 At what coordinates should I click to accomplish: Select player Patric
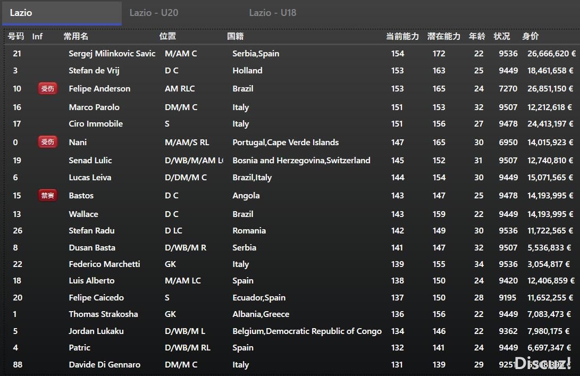80,348
